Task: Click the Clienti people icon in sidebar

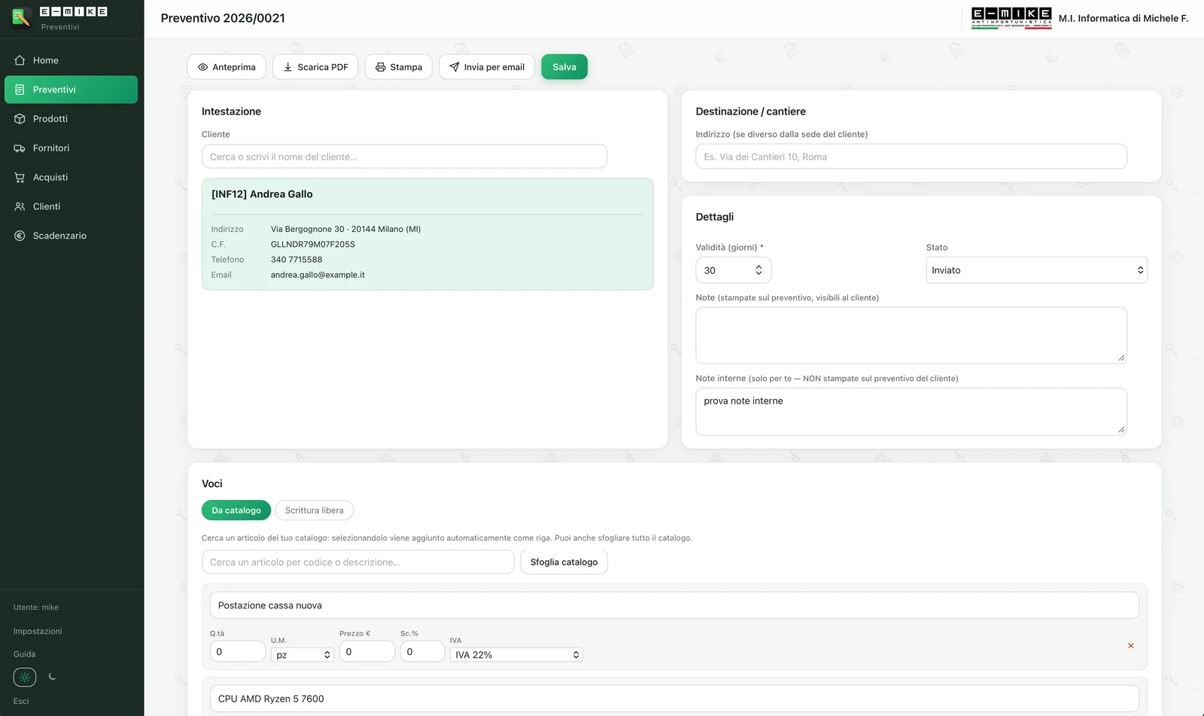Action: point(20,206)
